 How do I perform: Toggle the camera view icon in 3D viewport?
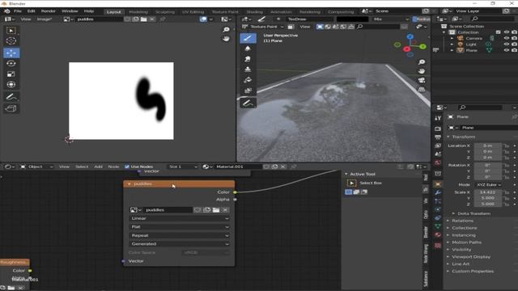[x=422, y=80]
